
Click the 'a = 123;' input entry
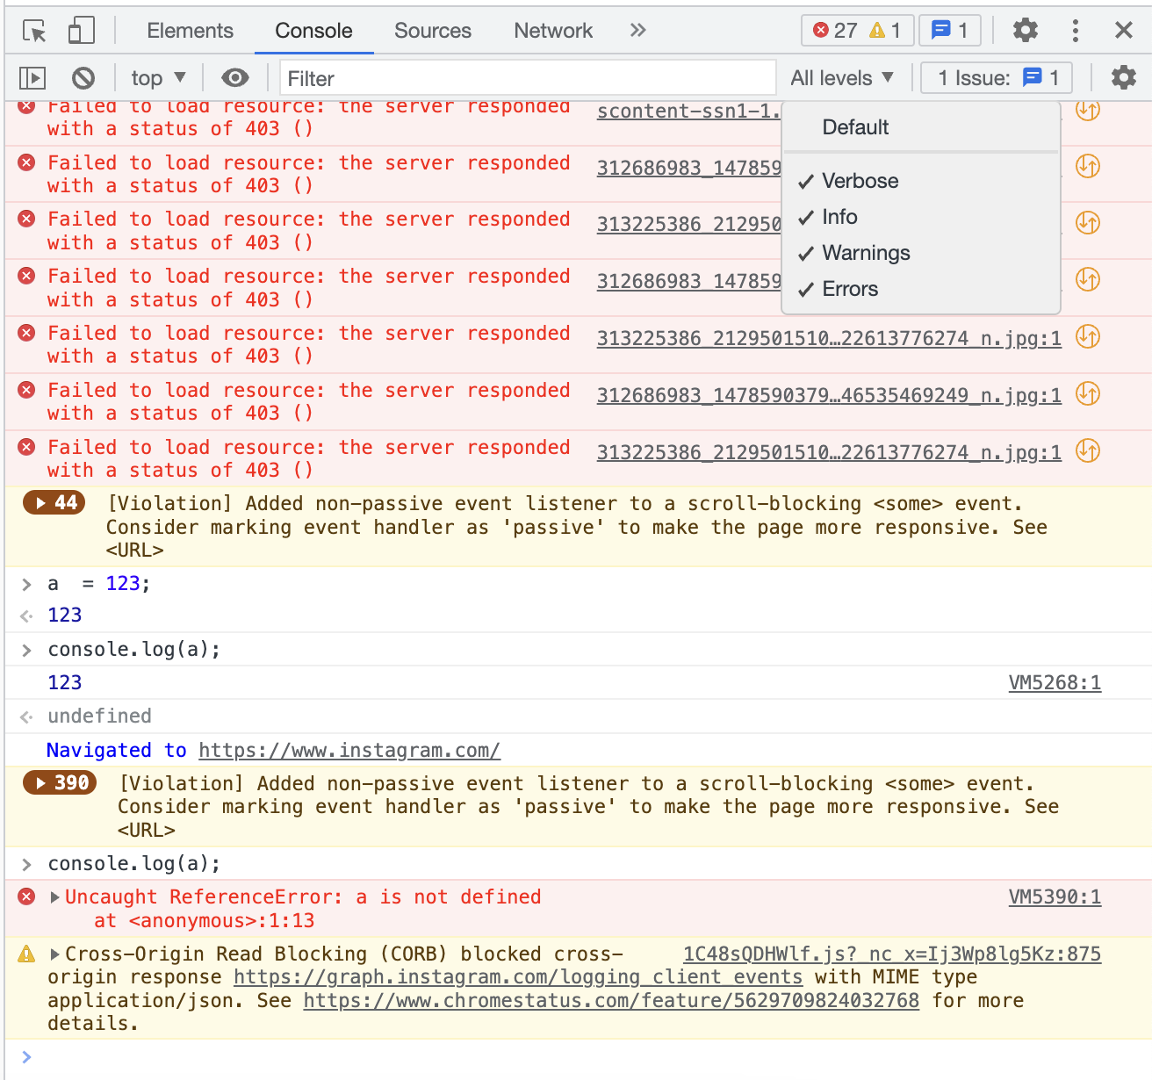(99, 584)
